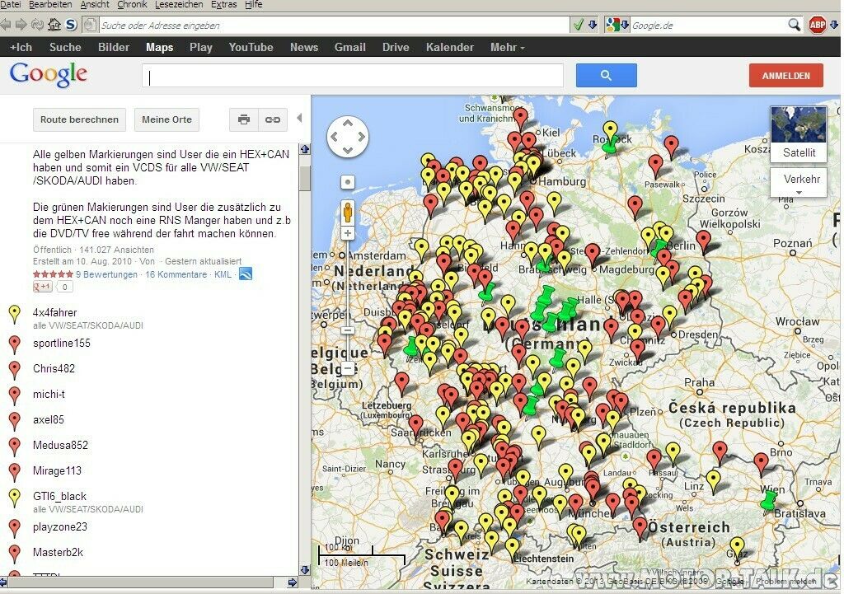The image size is (844, 594).
Task: Click Problem melden on the map
Action: [786, 581]
